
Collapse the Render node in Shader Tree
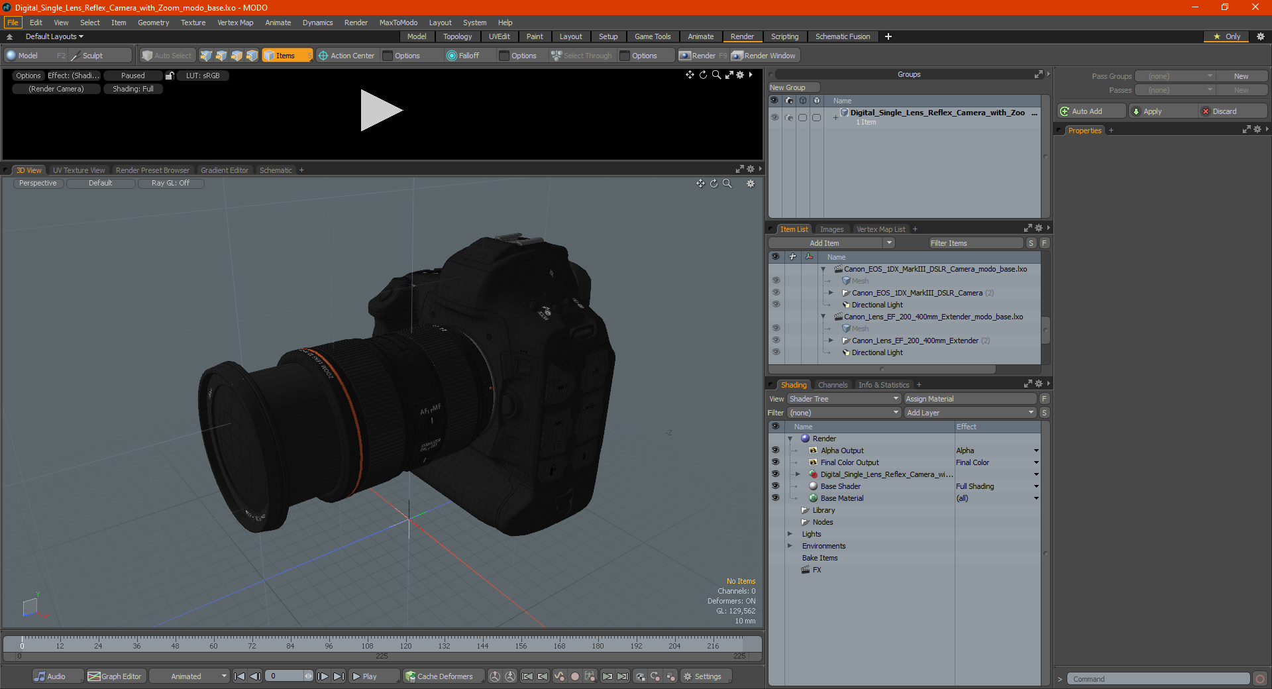tap(790, 439)
